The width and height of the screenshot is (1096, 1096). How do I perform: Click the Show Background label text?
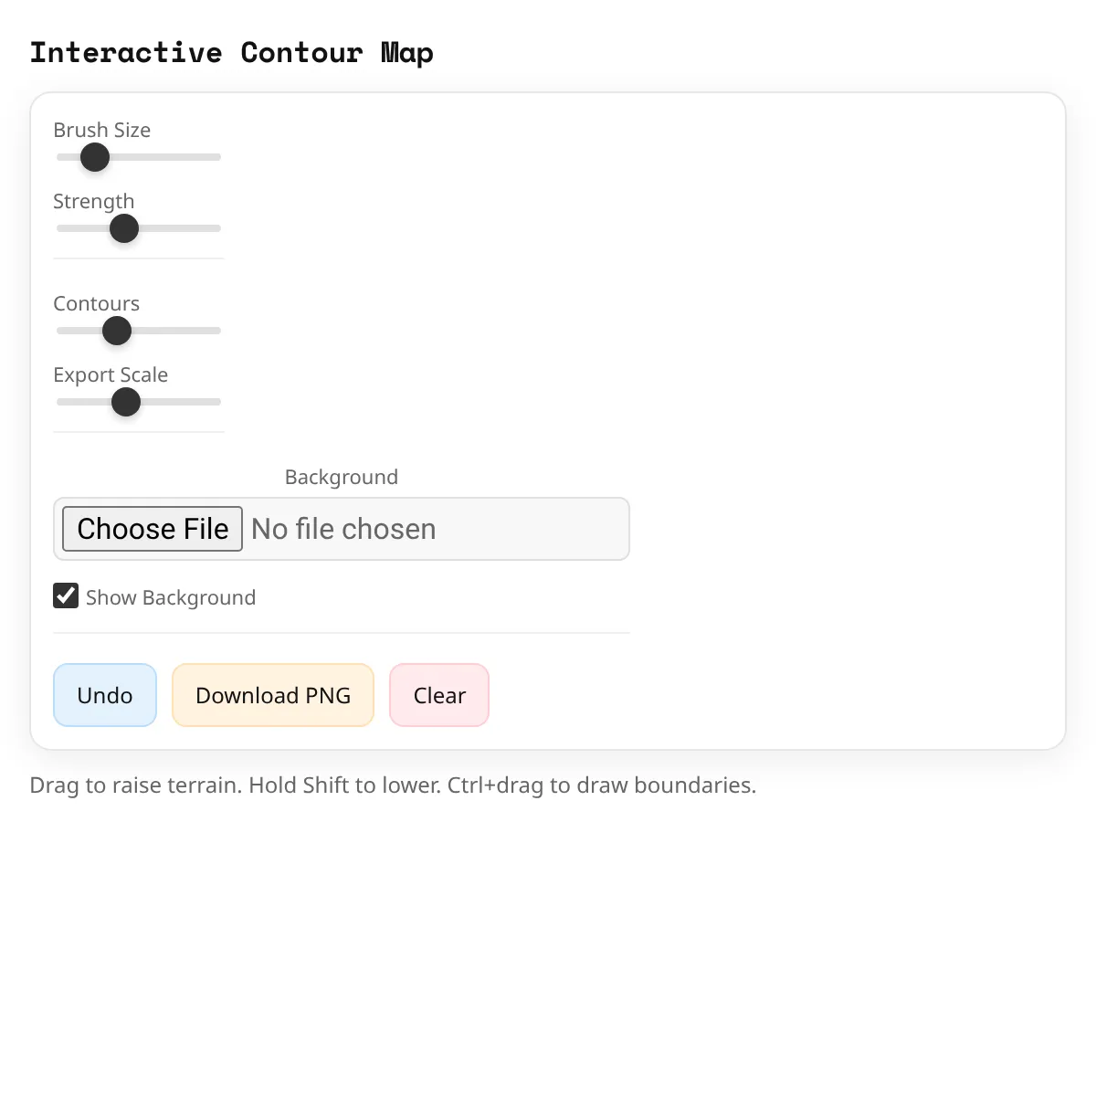[x=171, y=598]
